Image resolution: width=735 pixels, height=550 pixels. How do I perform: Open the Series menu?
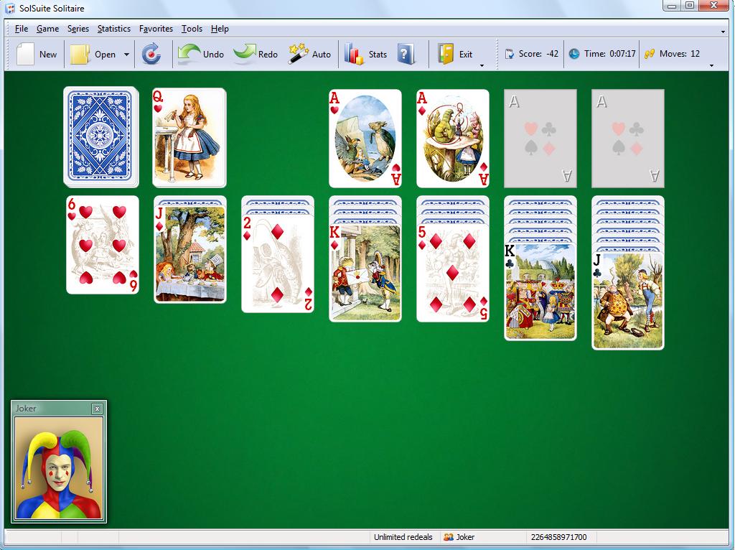coord(78,29)
